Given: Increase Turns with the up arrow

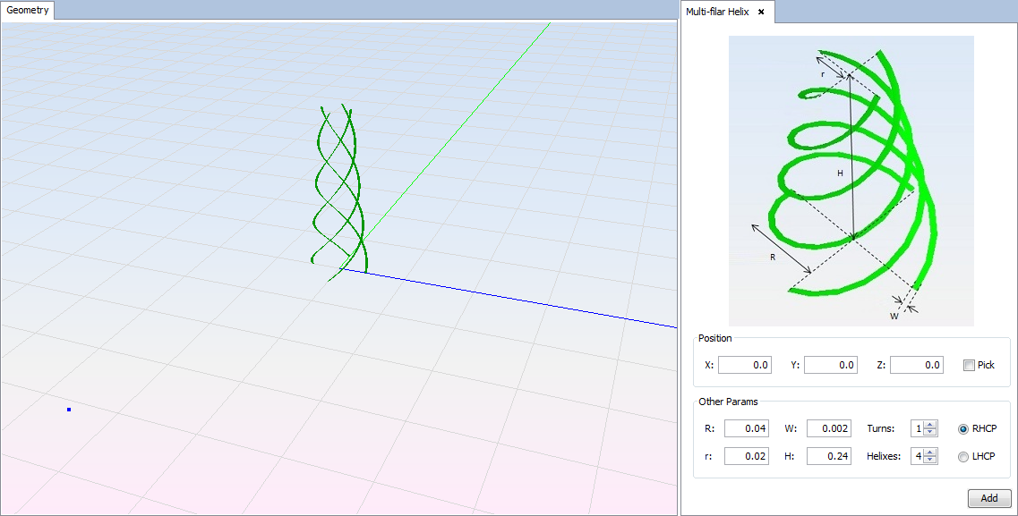Looking at the screenshot, I should tap(930, 425).
